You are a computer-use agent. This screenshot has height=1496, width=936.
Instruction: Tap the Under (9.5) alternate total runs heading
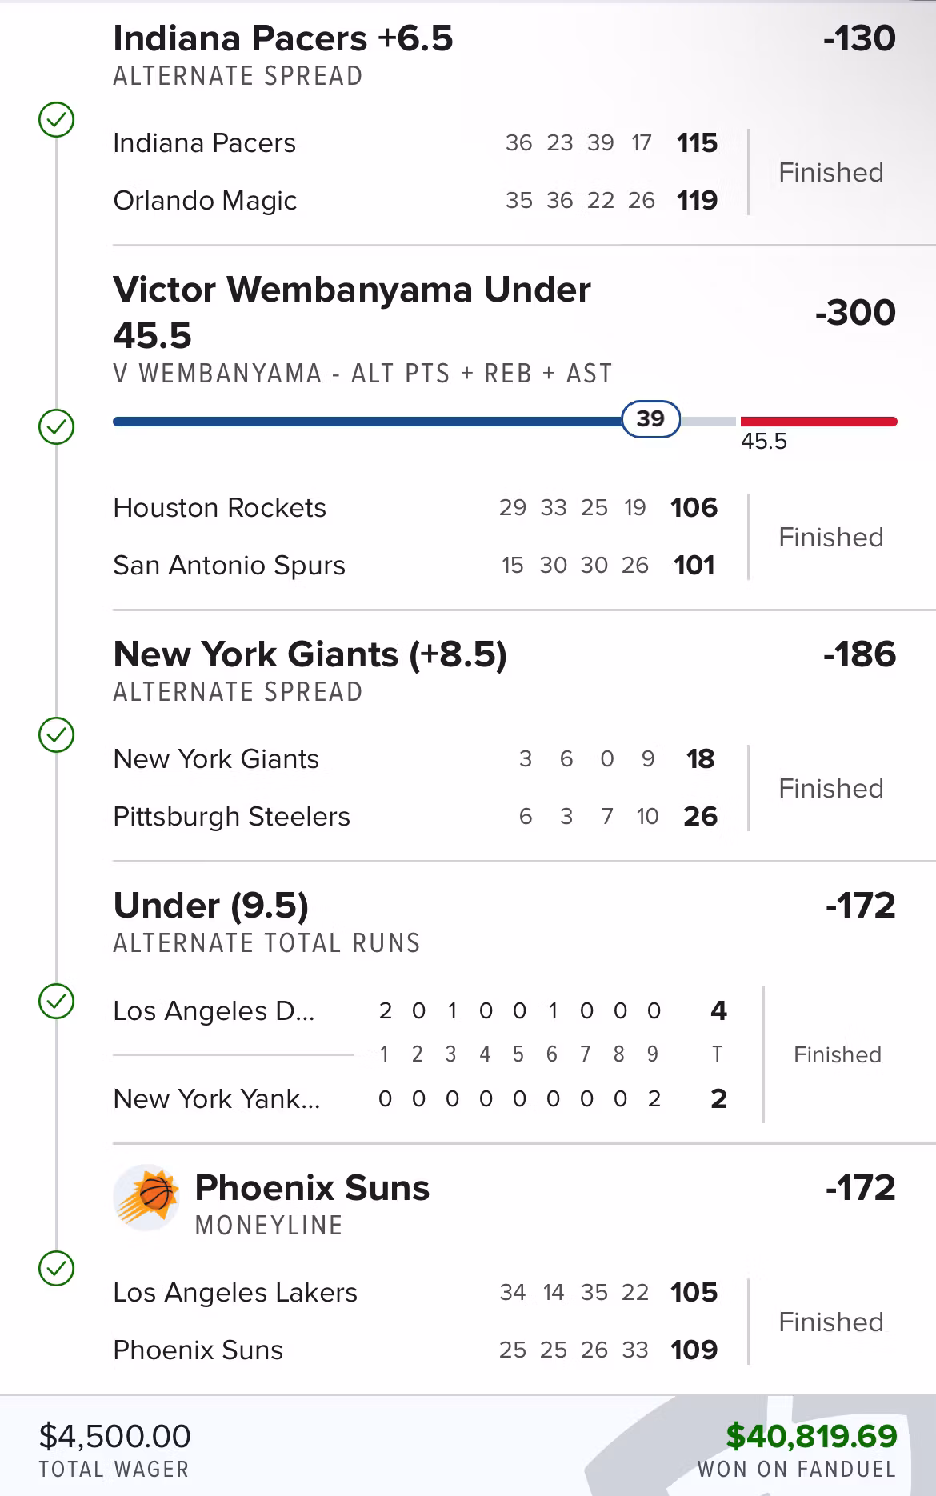click(x=211, y=906)
